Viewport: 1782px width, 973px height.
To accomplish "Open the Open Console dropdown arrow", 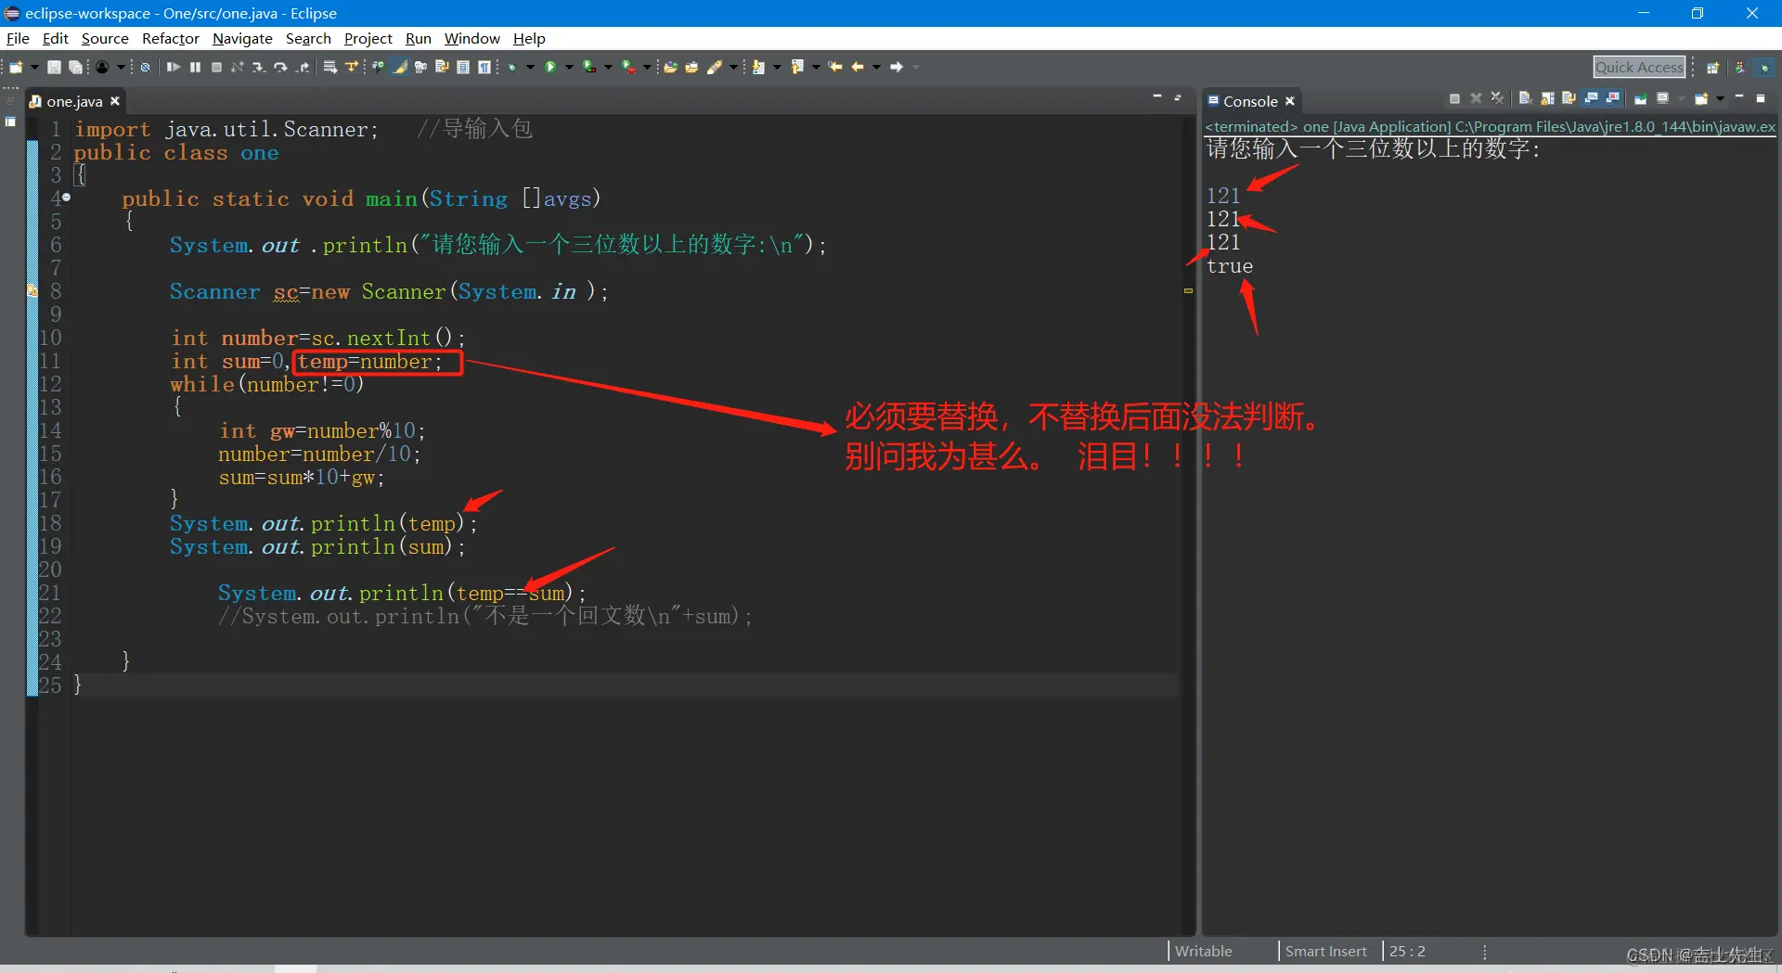I will pos(1720,98).
